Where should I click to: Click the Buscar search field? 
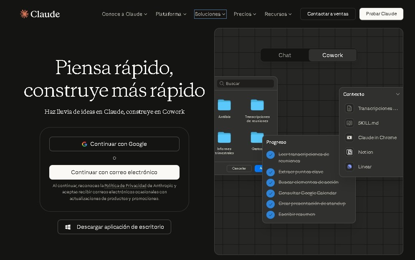(x=245, y=83)
